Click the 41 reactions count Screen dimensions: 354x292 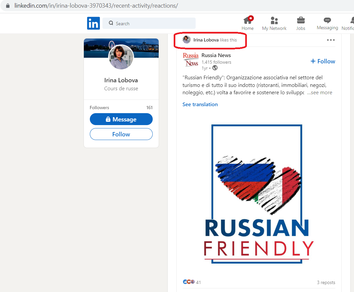pos(198,282)
